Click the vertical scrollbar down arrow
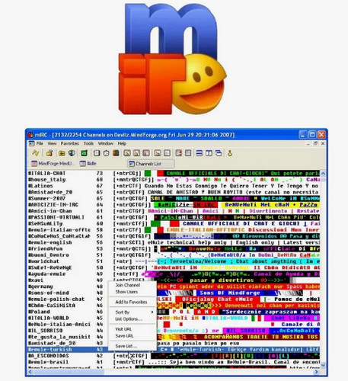The width and height of the screenshot is (348, 381). (x=323, y=365)
